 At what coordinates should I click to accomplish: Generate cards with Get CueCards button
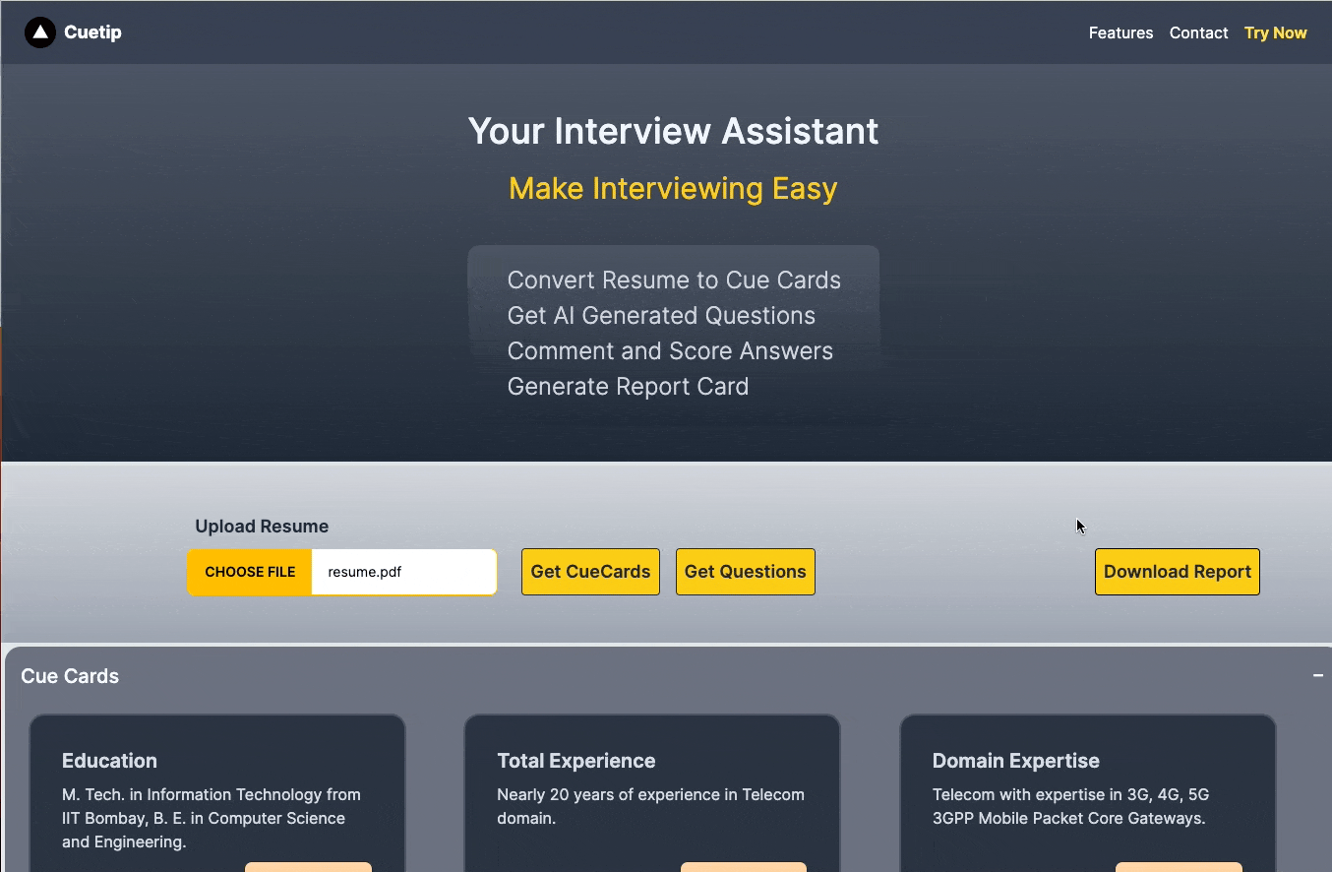click(x=590, y=572)
